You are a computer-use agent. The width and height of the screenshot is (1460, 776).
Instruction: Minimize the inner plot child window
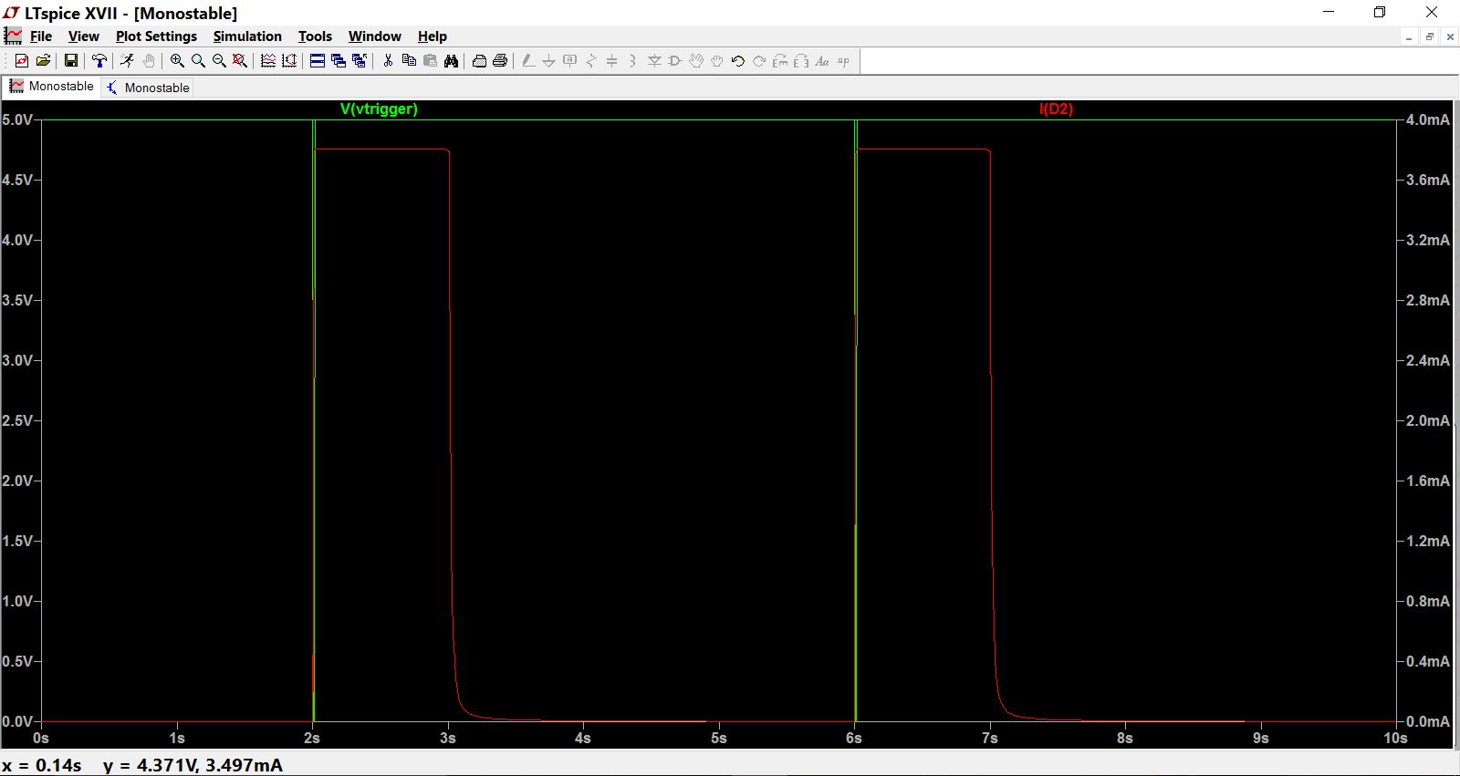(x=1409, y=36)
